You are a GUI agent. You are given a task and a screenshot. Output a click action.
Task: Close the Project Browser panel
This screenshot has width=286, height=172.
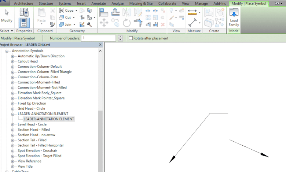click(100, 45)
